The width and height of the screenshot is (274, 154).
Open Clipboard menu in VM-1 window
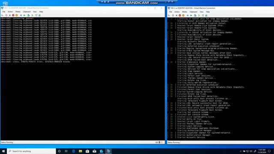[x=27, y=12]
